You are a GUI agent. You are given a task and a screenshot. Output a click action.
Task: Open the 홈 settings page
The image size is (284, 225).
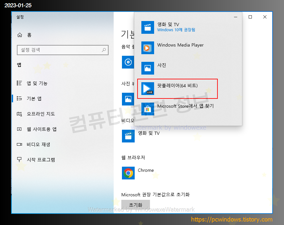(62, 35)
